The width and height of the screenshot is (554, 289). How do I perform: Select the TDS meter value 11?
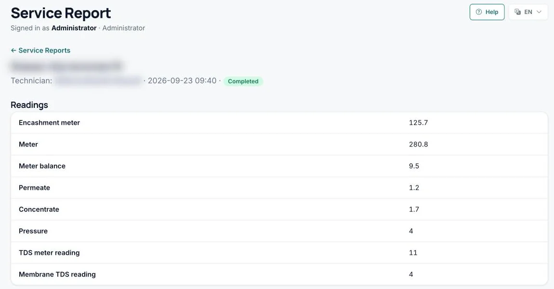tap(413, 252)
